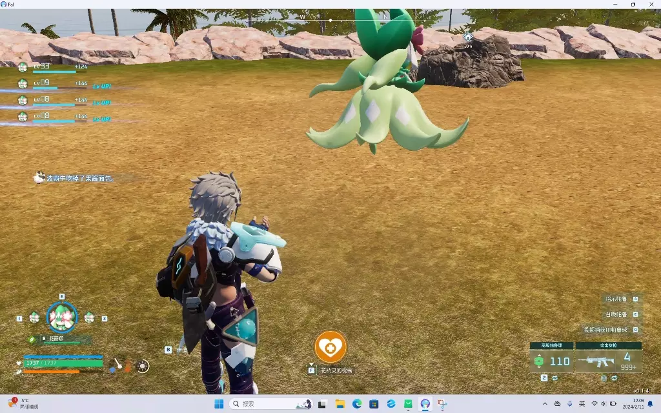Open File Explorer from the taskbar

pos(340,404)
